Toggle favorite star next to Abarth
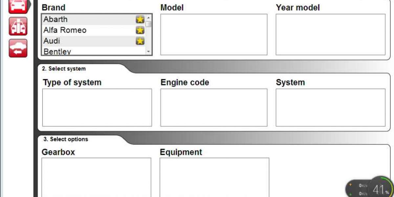This screenshot has height=197, width=394. coord(140,20)
